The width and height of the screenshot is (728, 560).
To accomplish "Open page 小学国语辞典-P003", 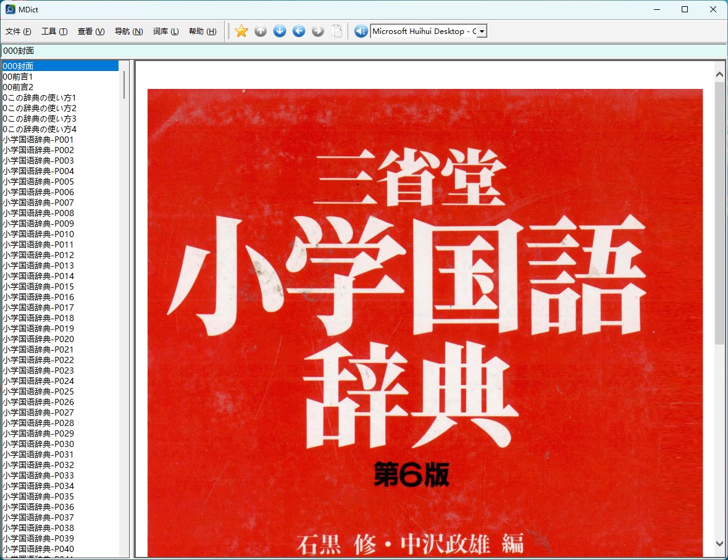I will 61,161.
